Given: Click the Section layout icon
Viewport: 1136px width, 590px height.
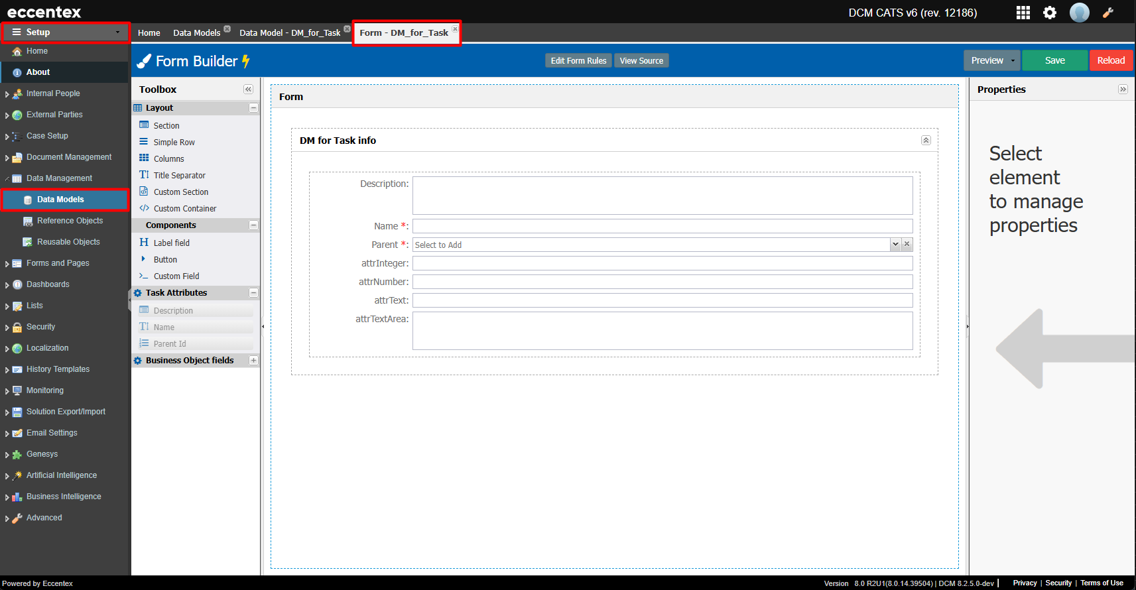Looking at the screenshot, I should click(x=144, y=125).
